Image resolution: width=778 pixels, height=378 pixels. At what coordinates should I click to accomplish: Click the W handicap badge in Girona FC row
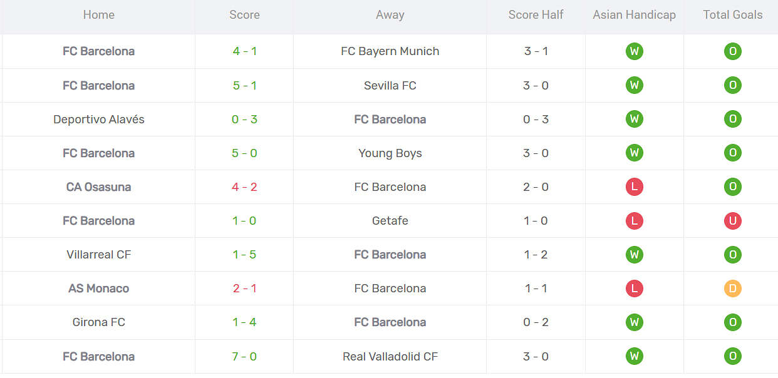pos(634,322)
